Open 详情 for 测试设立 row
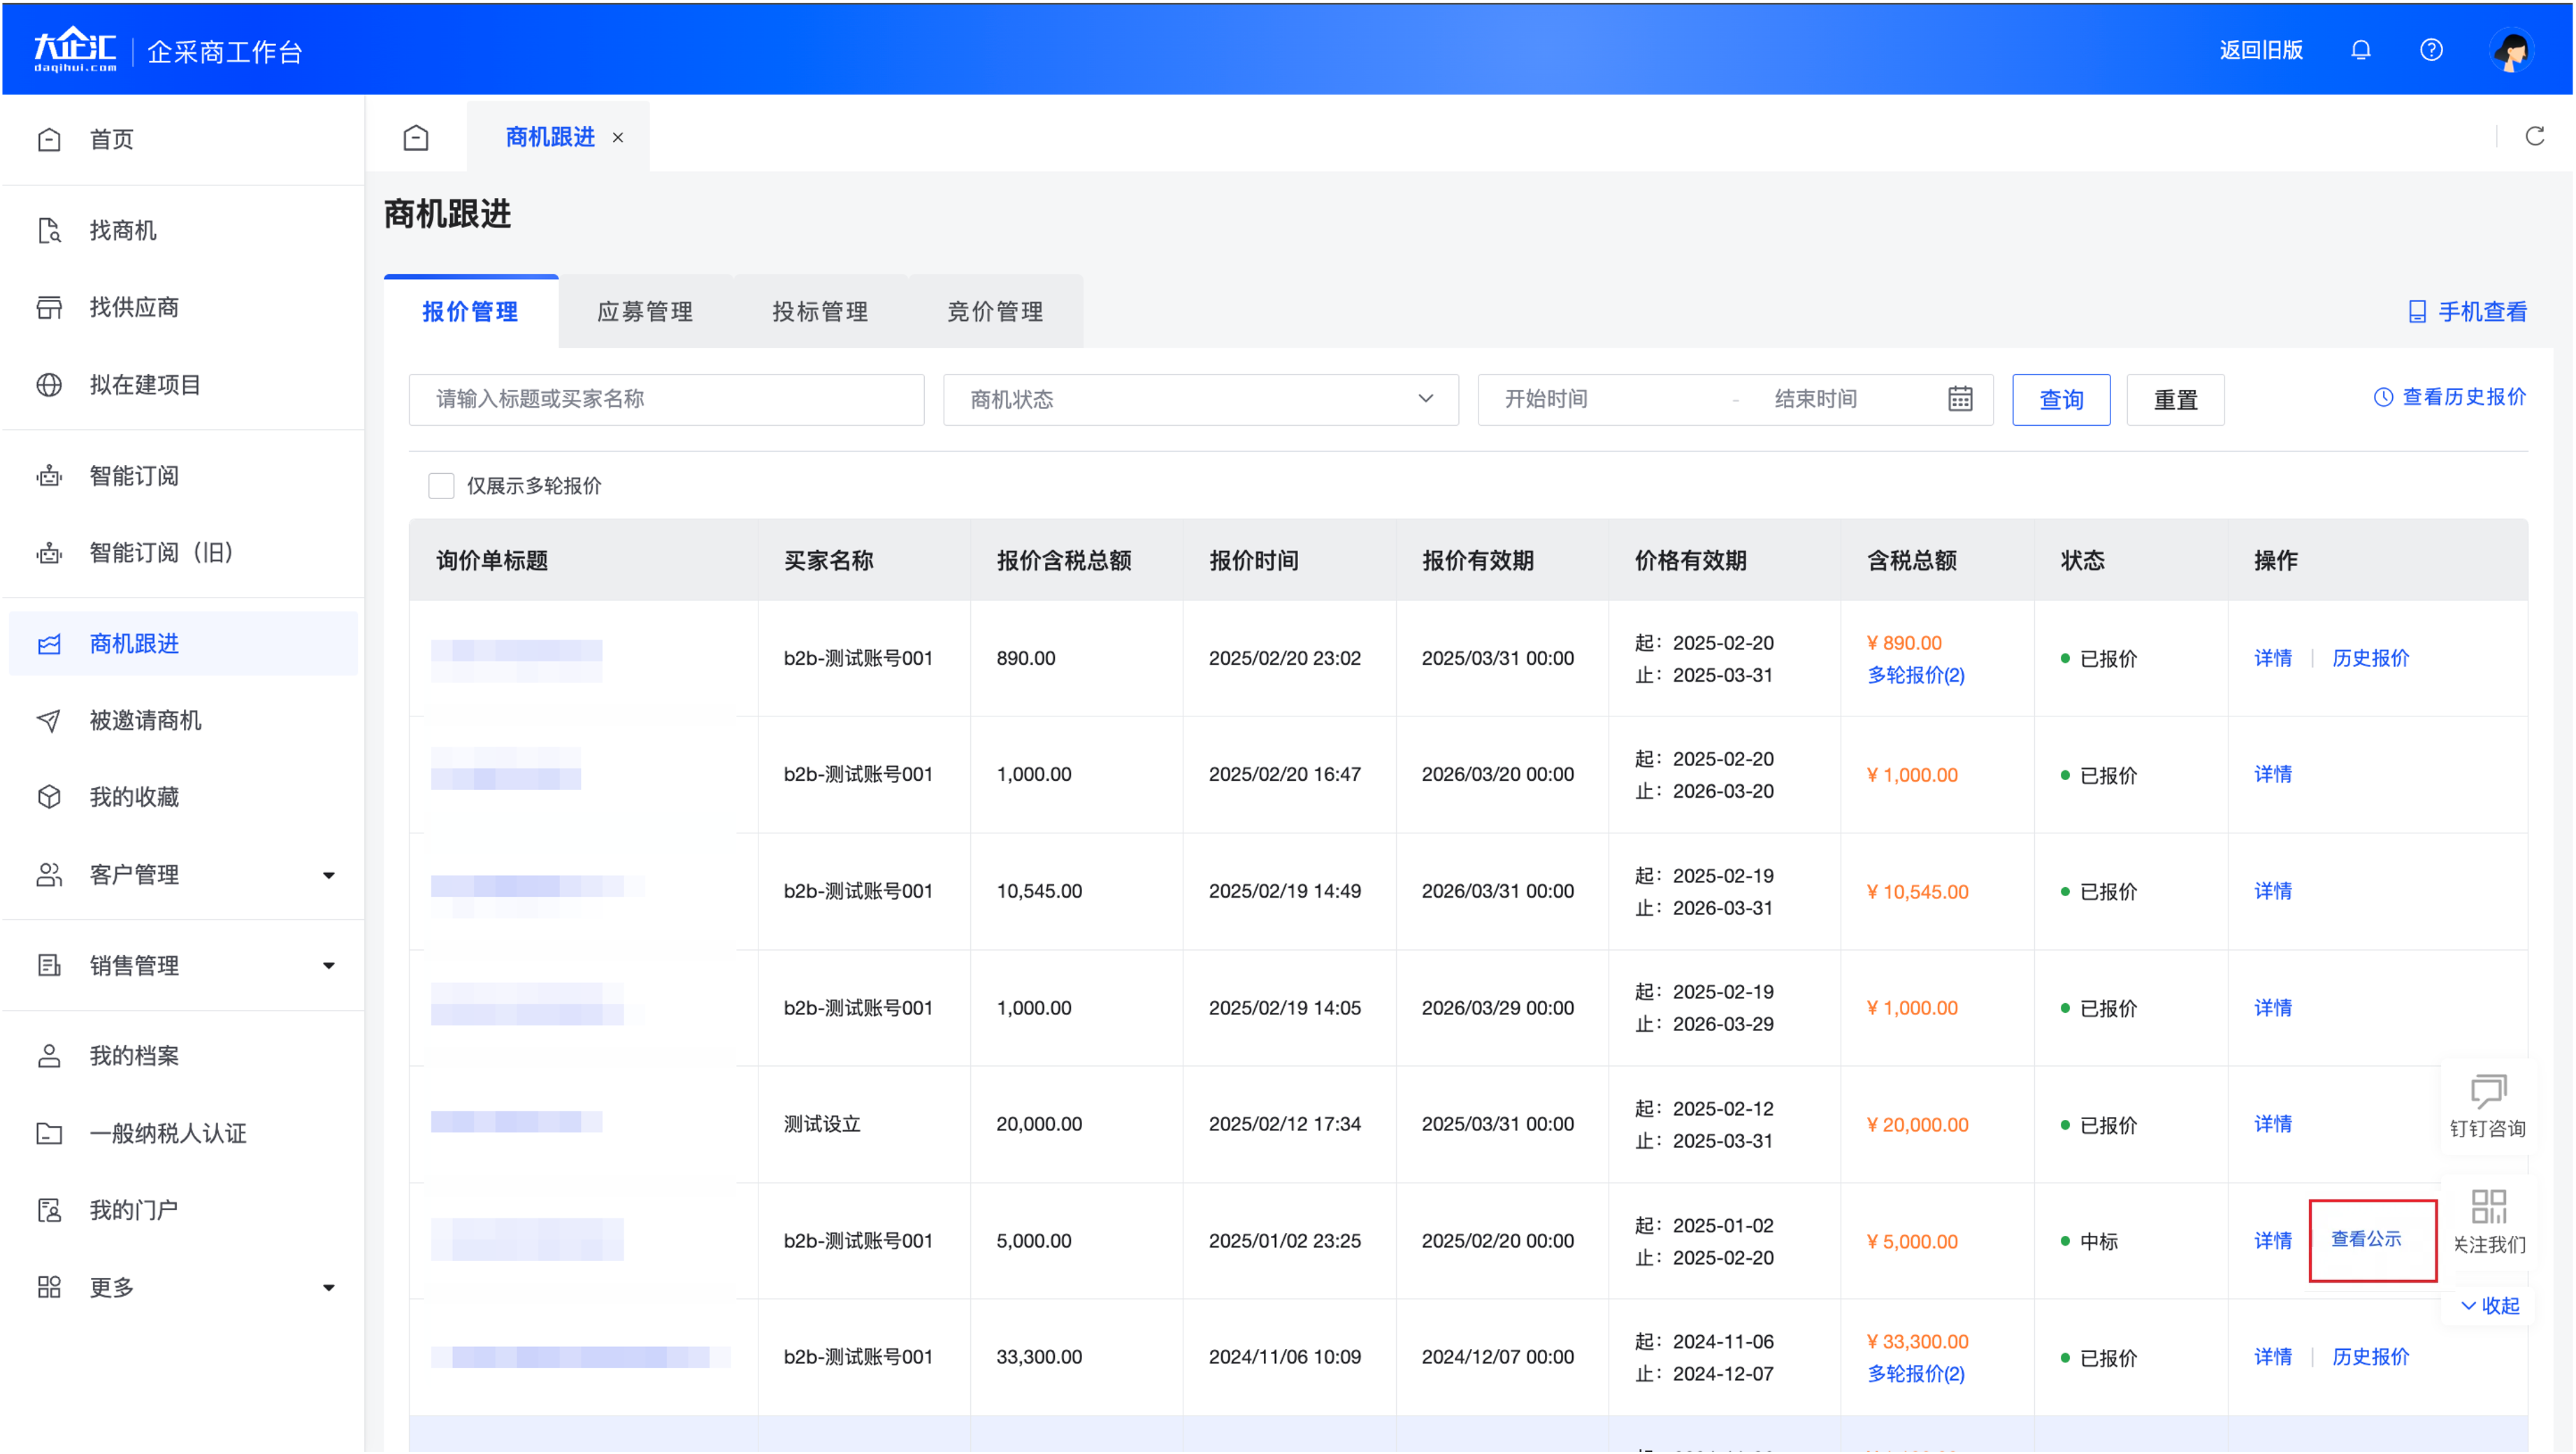 pyautogui.click(x=2272, y=1123)
